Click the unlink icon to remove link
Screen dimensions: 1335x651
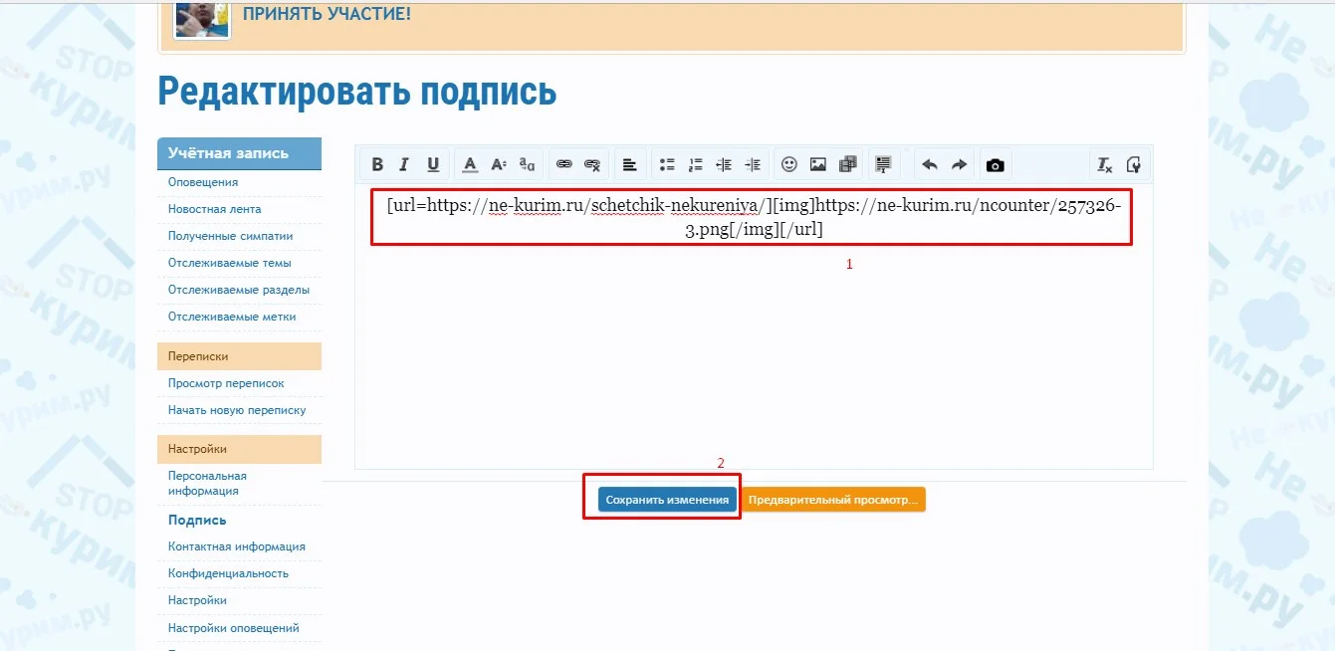click(589, 164)
